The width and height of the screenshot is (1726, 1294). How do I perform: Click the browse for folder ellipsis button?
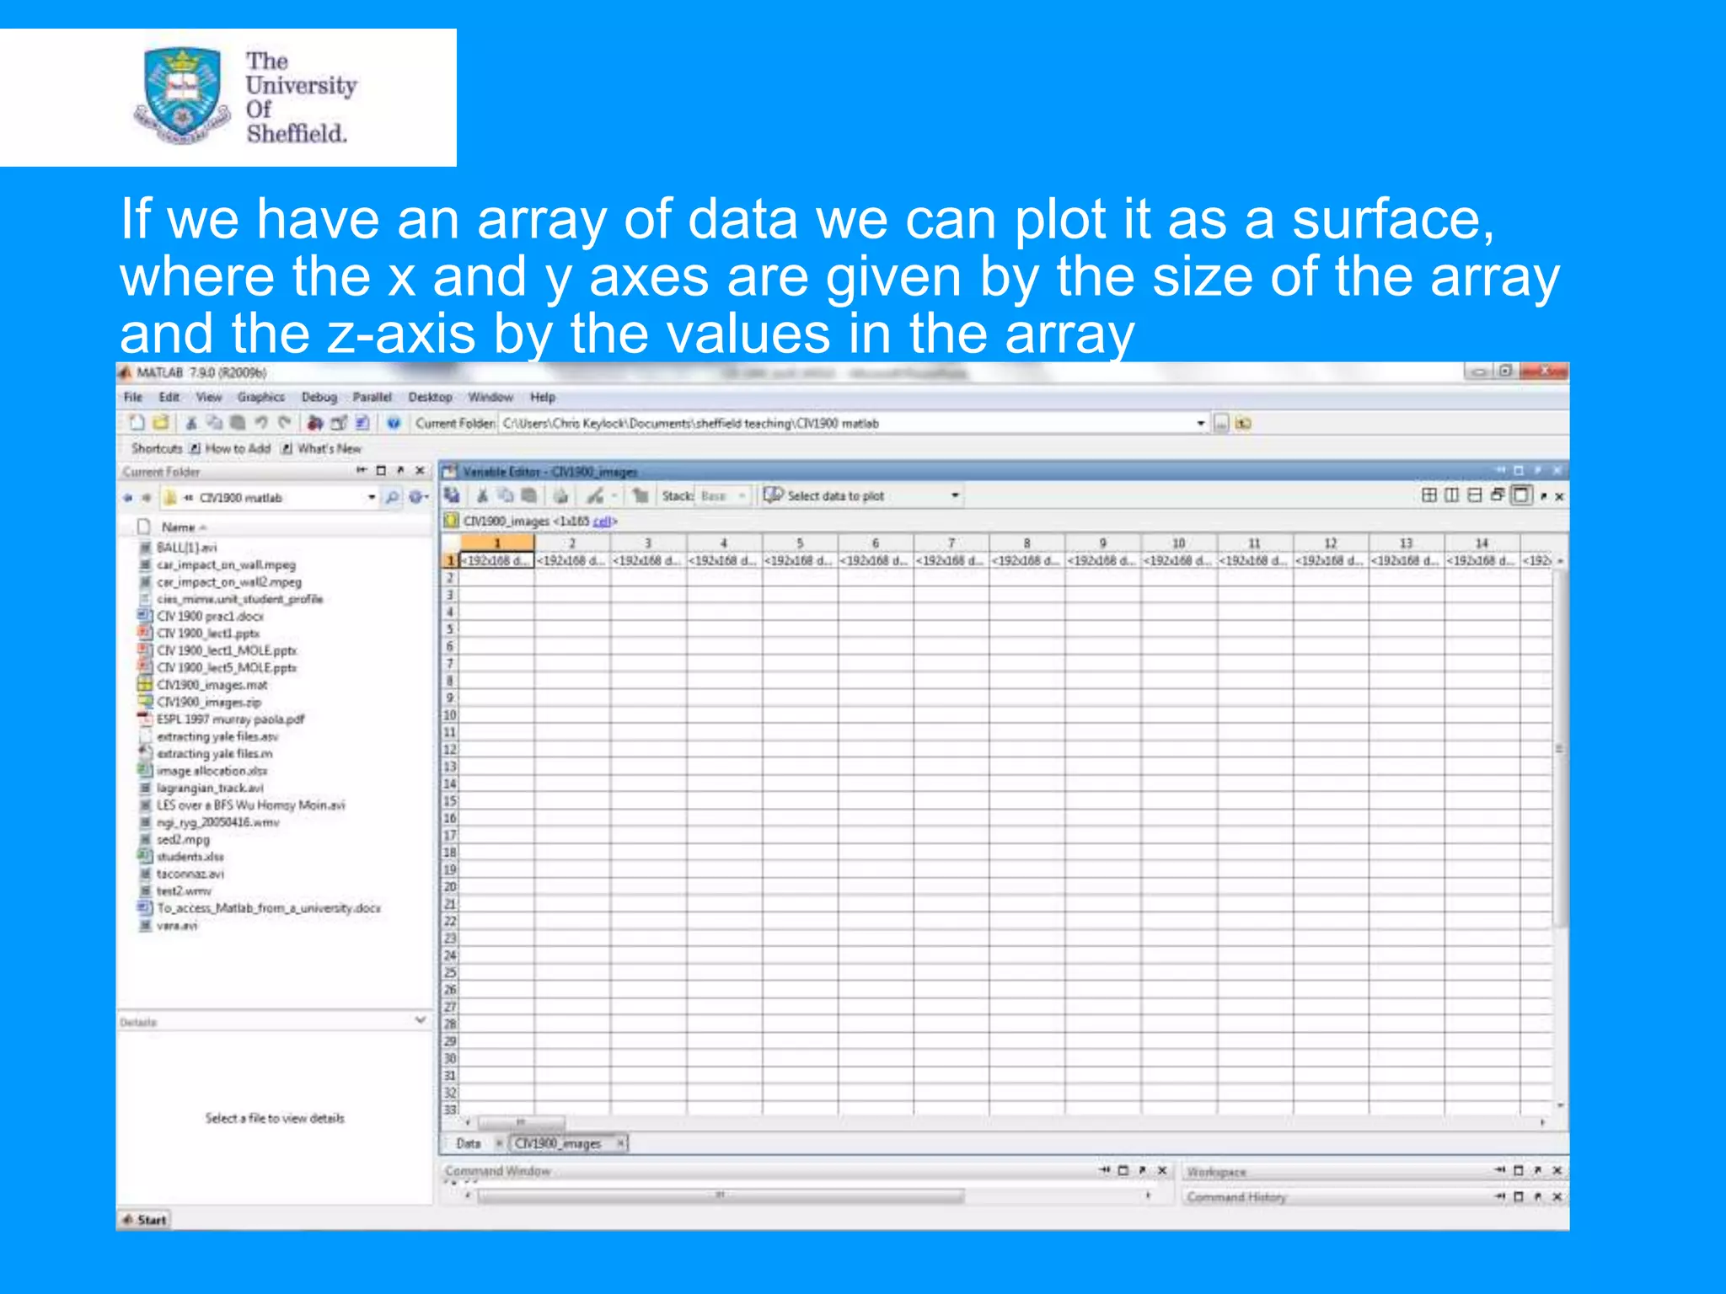1221,423
